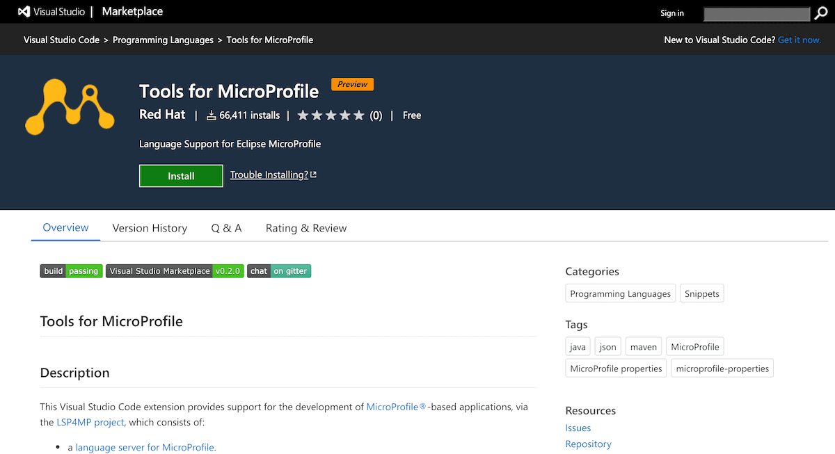Image resolution: width=835 pixels, height=454 pixels.
Task: Click the MicroProfile tag
Action: pyautogui.click(x=695, y=346)
